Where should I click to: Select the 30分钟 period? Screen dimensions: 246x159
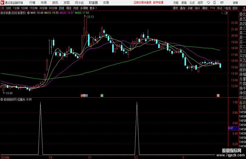[43, 8]
